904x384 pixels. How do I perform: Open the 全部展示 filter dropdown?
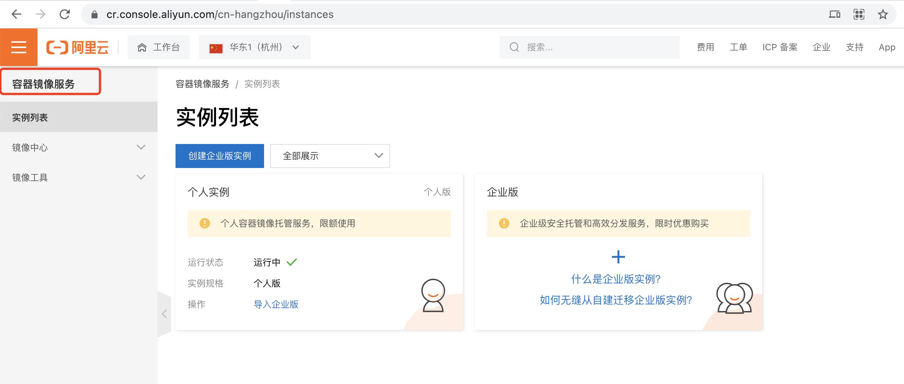[x=330, y=156]
